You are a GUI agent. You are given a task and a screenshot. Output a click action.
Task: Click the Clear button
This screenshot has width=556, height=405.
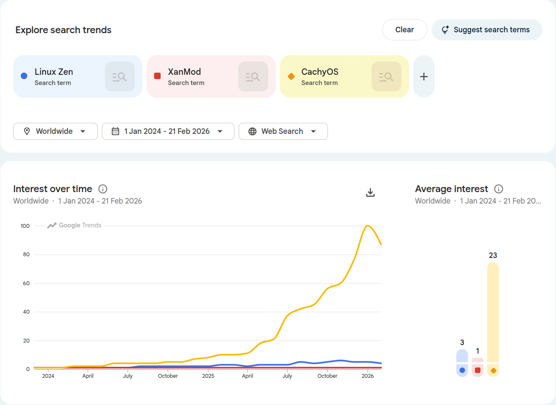click(404, 30)
